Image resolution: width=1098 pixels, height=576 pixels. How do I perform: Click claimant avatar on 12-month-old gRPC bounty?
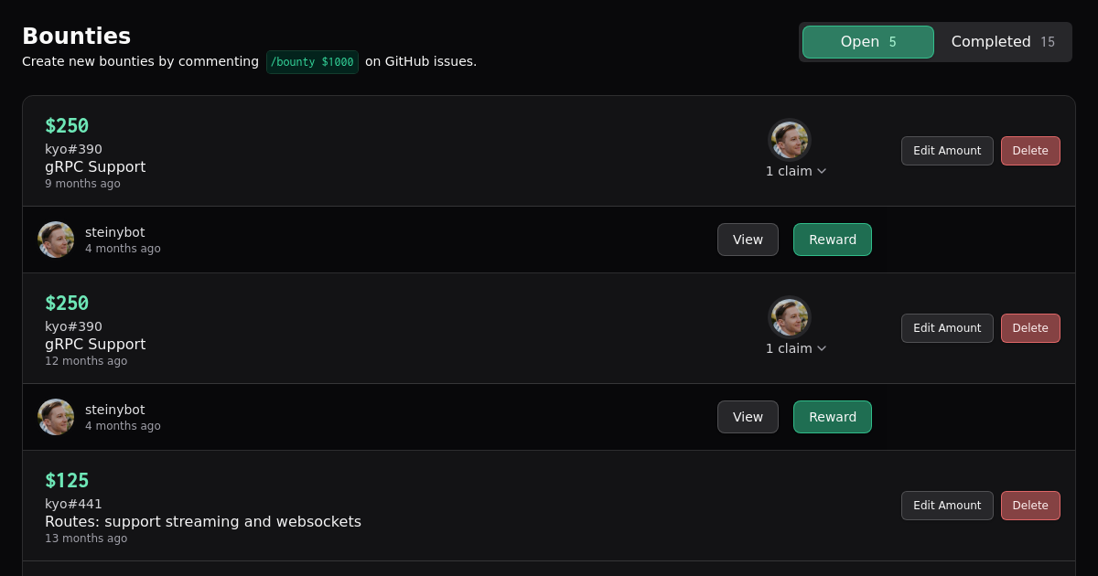[x=789, y=317]
